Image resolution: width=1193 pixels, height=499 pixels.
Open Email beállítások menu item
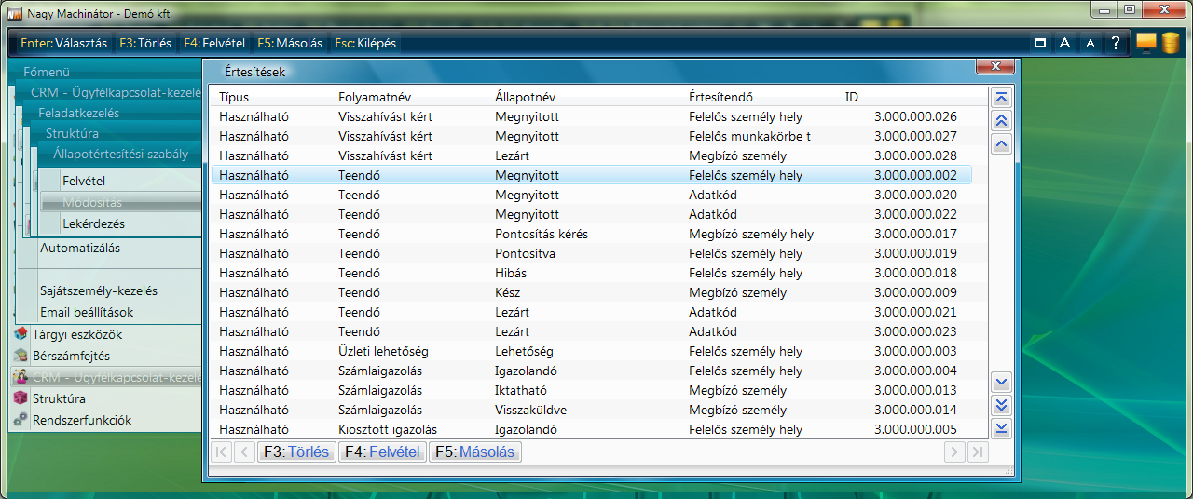click(x=87, y=312)
